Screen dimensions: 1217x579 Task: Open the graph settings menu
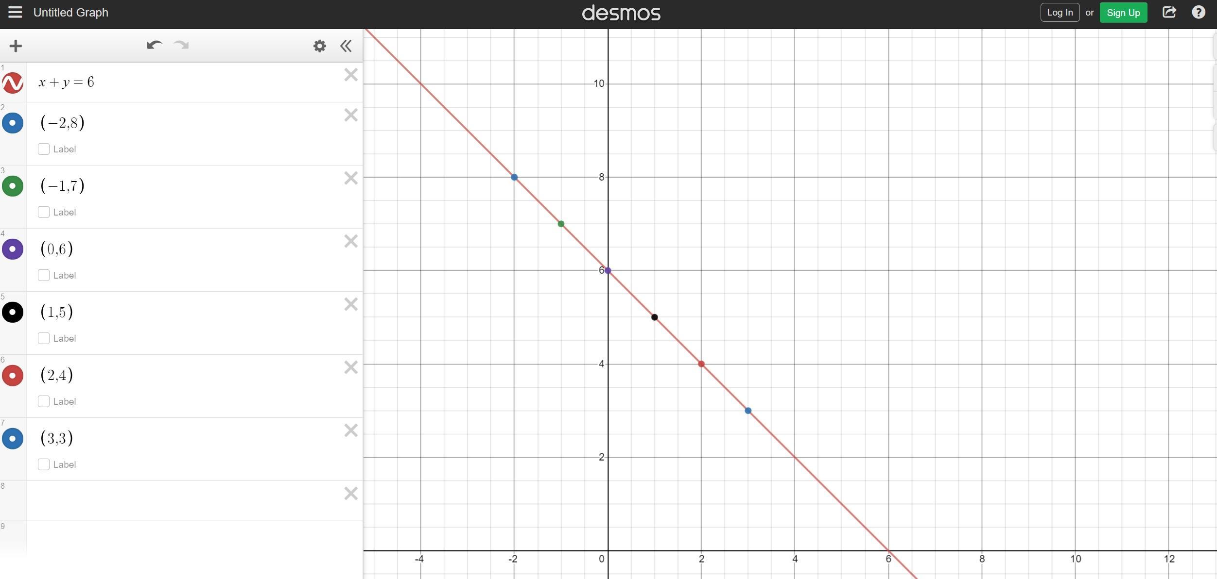click(x=320, y=46)
